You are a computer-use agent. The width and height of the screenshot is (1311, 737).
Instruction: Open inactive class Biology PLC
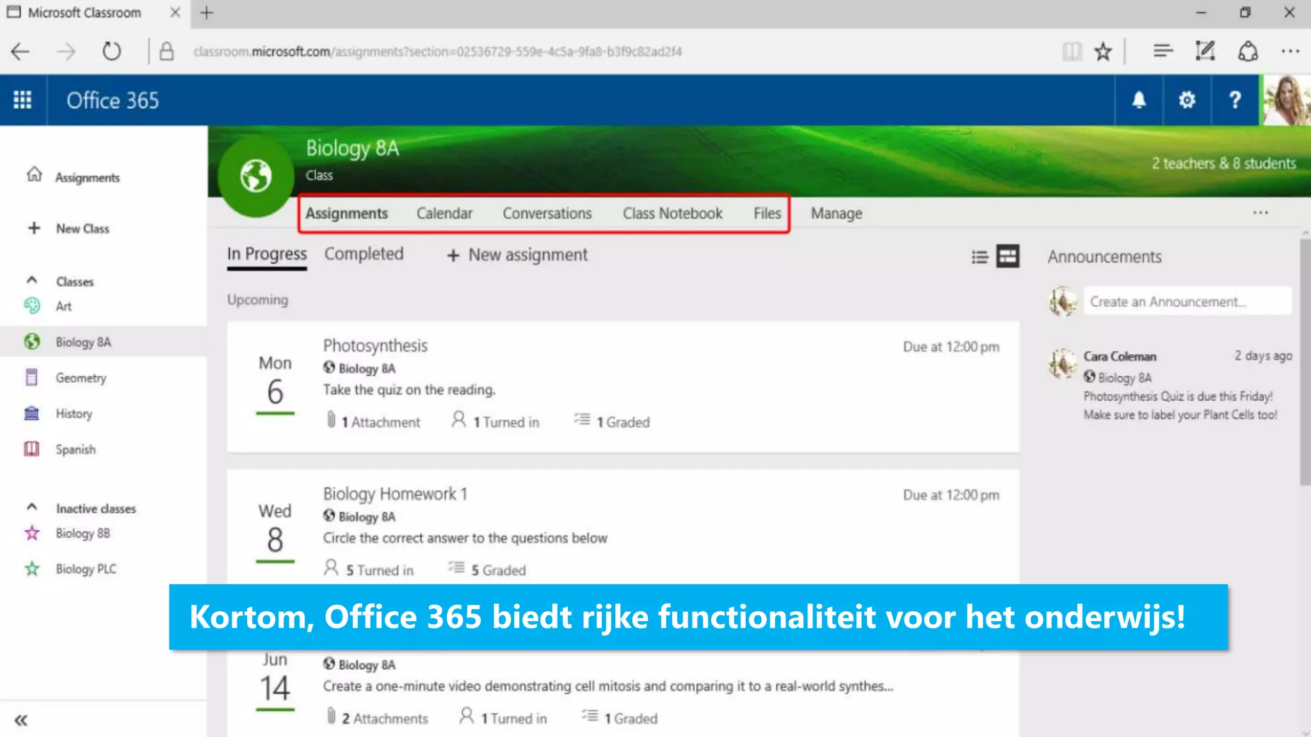coord(86,569)
